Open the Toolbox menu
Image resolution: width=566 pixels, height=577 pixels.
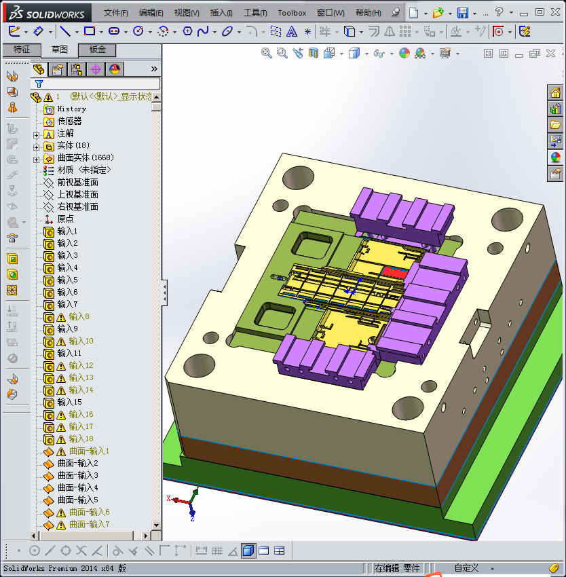(292, 13)
